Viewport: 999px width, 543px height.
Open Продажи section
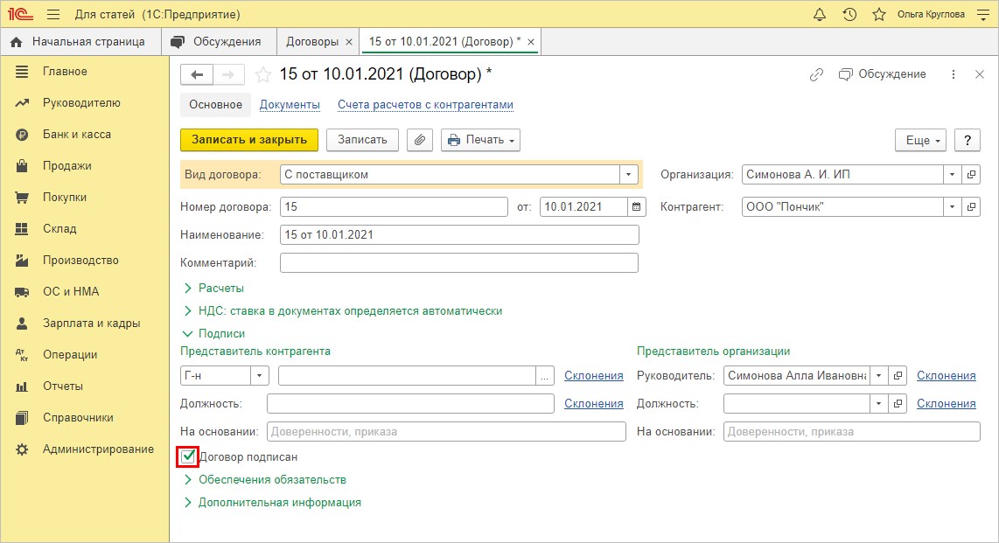66,165
